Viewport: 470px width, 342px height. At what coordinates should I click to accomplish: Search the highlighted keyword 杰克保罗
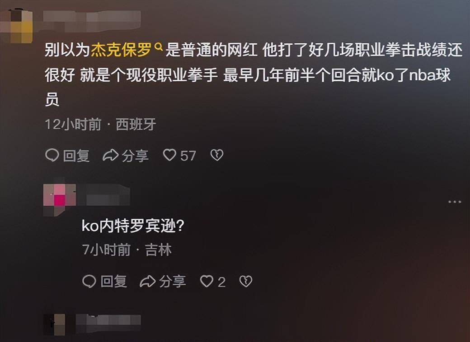121,50
